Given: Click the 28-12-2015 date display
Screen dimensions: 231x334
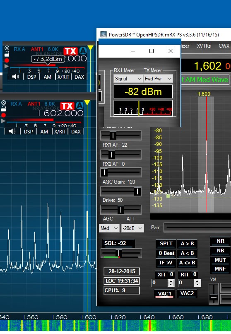Looking at the screenshot, I should pos(122,271).
